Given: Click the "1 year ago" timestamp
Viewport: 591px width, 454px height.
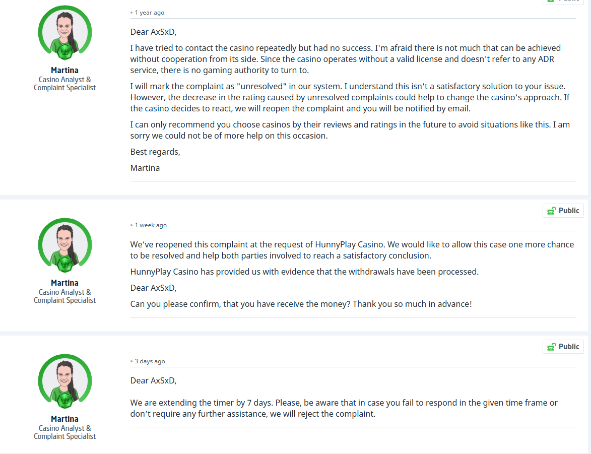Looking at the screenshot, I should tap(149, 13).
